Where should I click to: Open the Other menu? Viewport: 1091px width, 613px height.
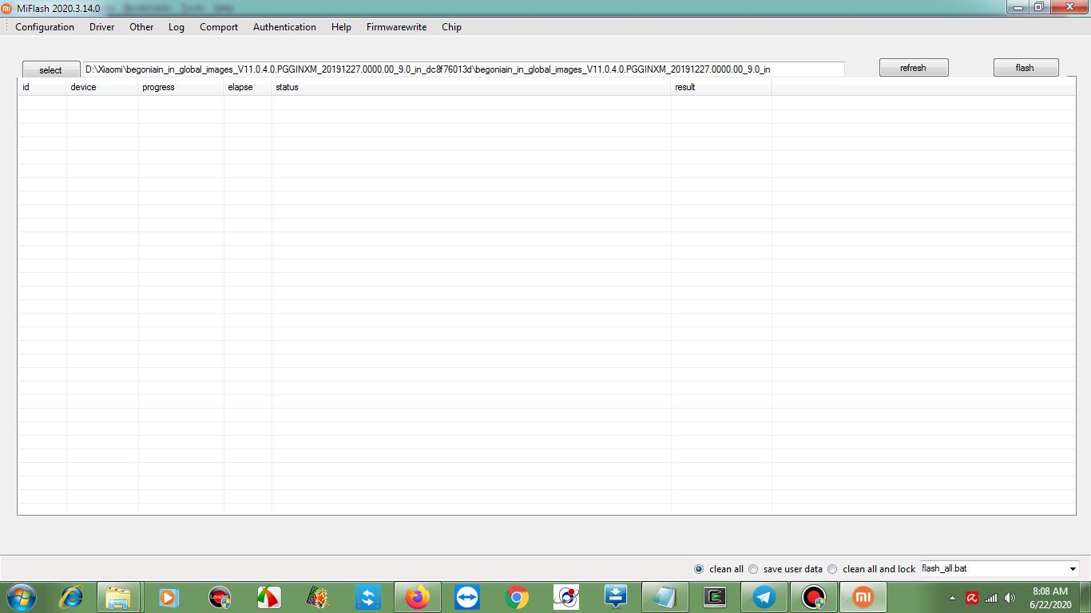(x=141, y=27)
